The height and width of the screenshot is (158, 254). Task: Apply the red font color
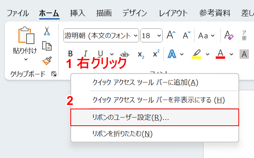pos(220,54)
